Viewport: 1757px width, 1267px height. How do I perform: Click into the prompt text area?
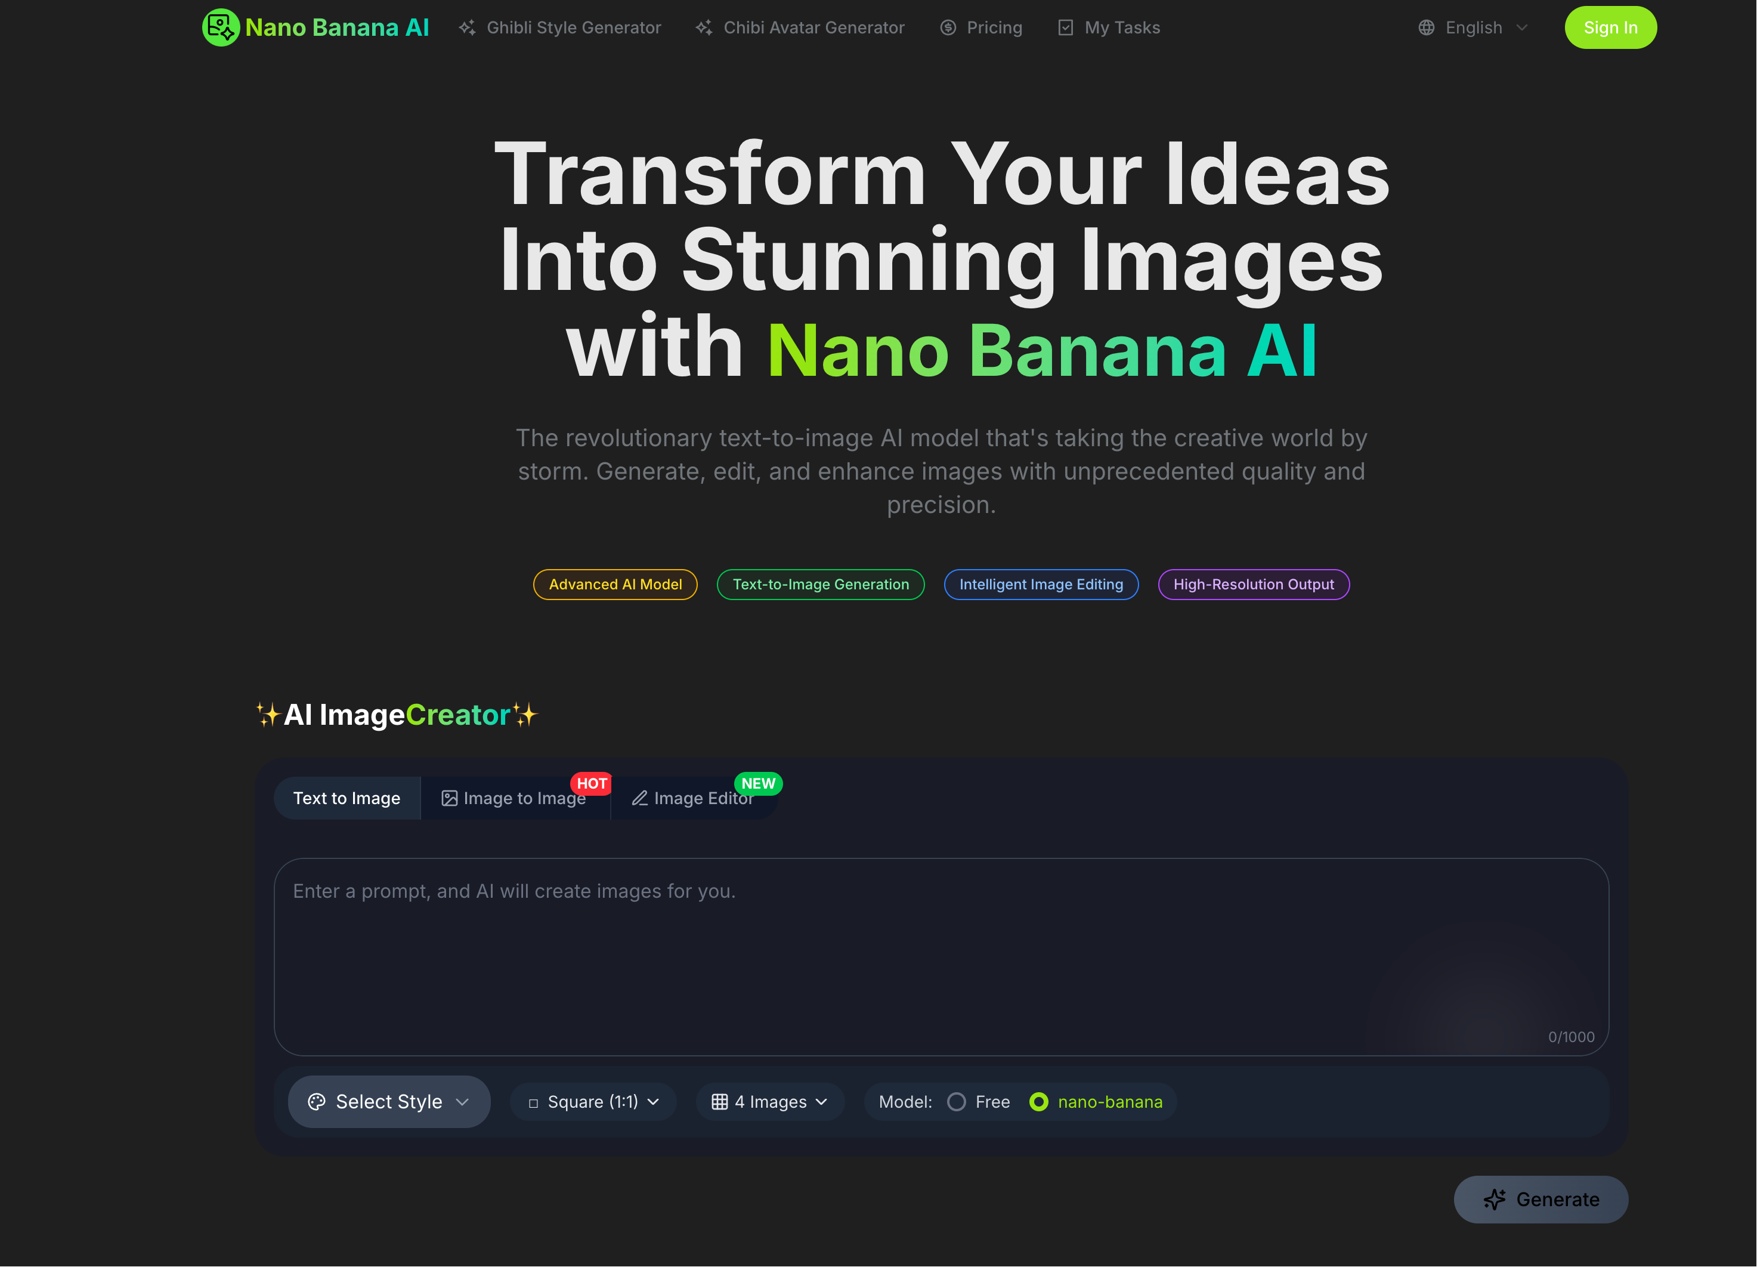[941, 957]
